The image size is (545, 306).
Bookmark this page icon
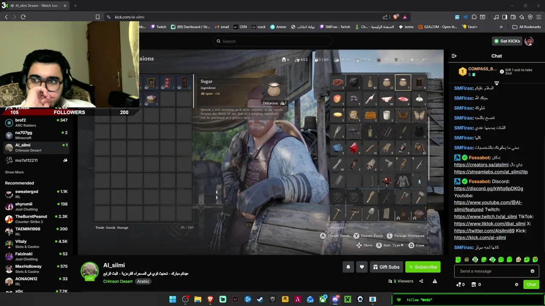tap(98, 17)
